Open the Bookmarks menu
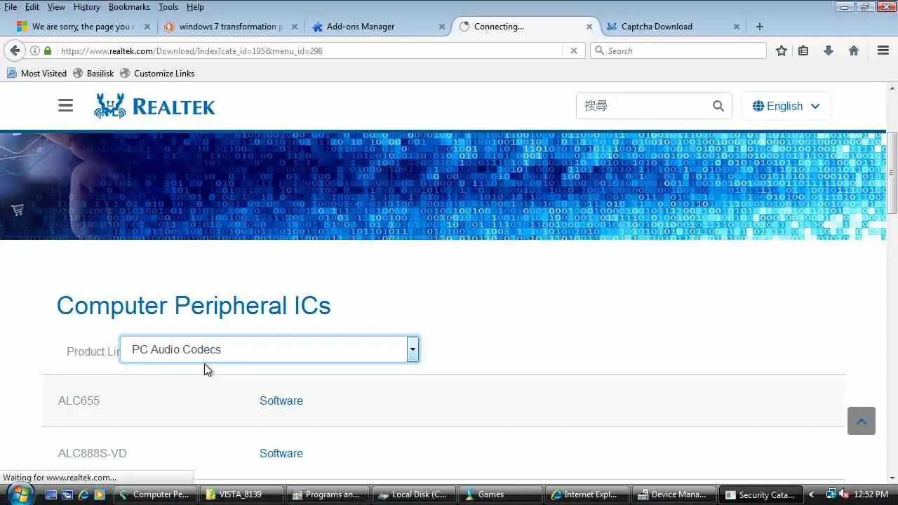The image size is (898, 505). coord(130,7)
